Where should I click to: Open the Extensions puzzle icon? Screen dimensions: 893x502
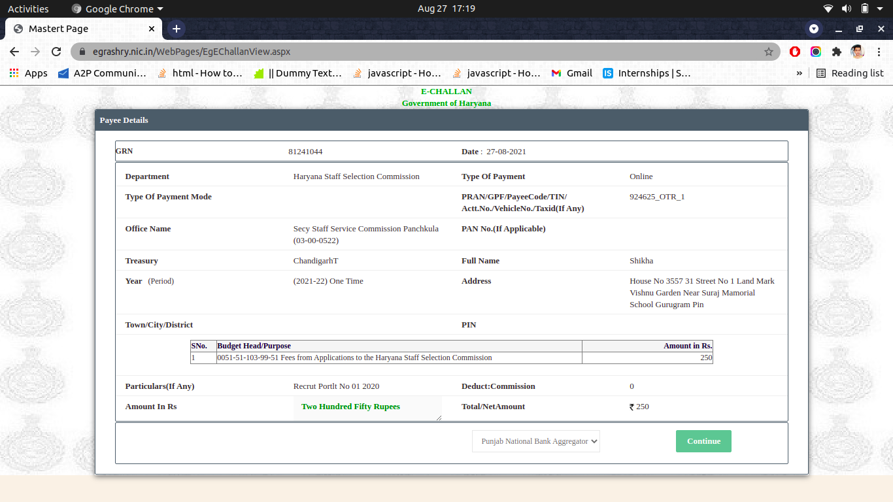836,52
